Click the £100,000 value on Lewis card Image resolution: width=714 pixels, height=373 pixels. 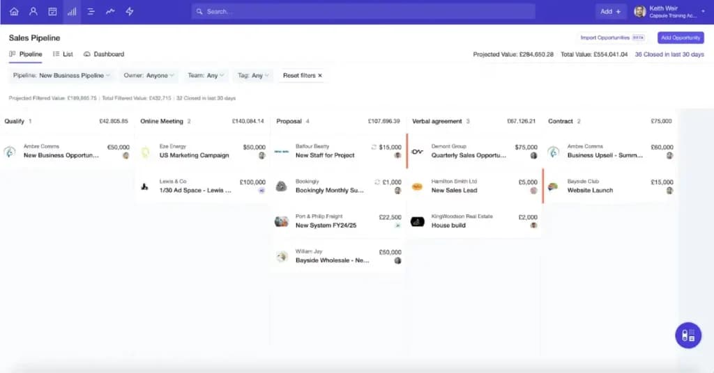click(252, 182)
